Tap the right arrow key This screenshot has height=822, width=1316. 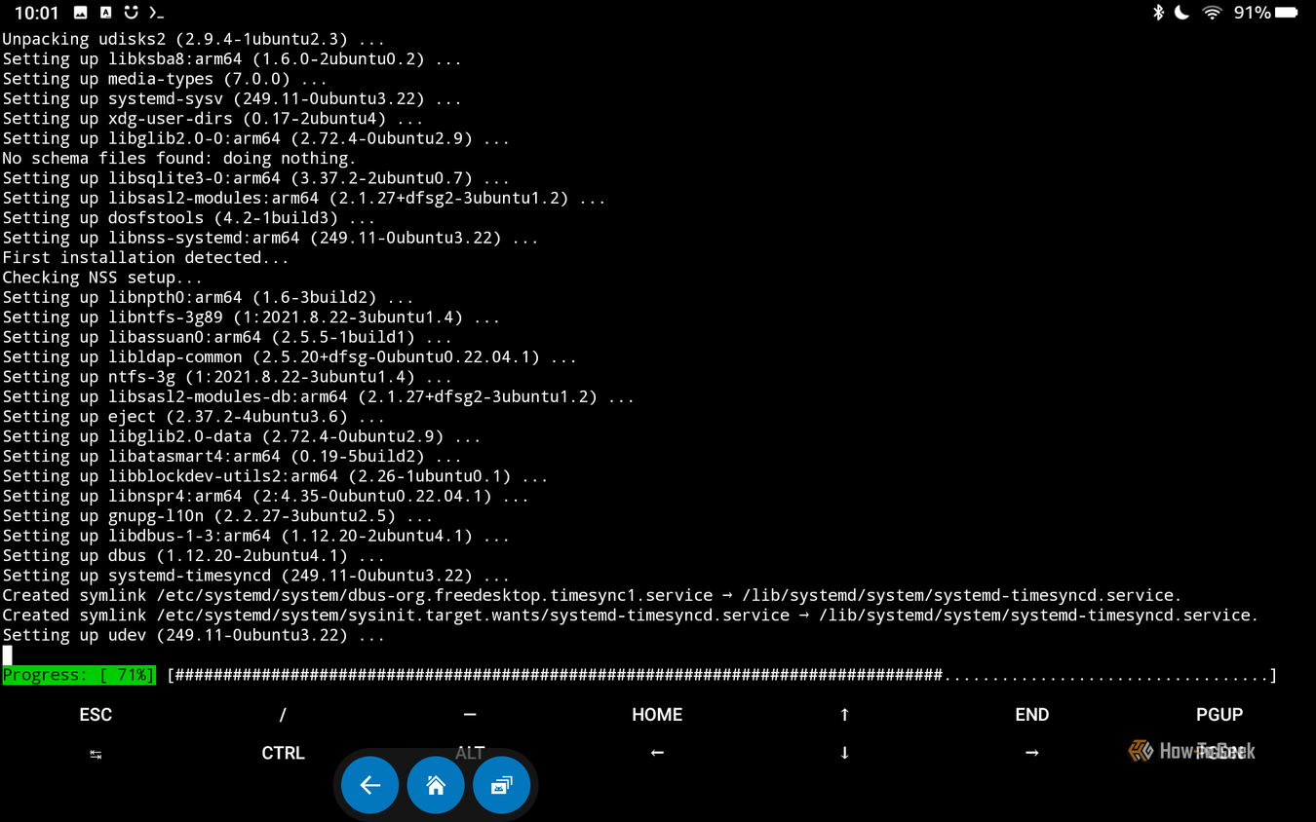tap(1031, 753)
